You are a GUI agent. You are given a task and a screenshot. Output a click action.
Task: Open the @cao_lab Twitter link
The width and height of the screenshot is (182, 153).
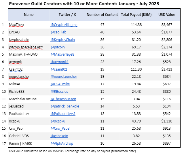point(58,32)
